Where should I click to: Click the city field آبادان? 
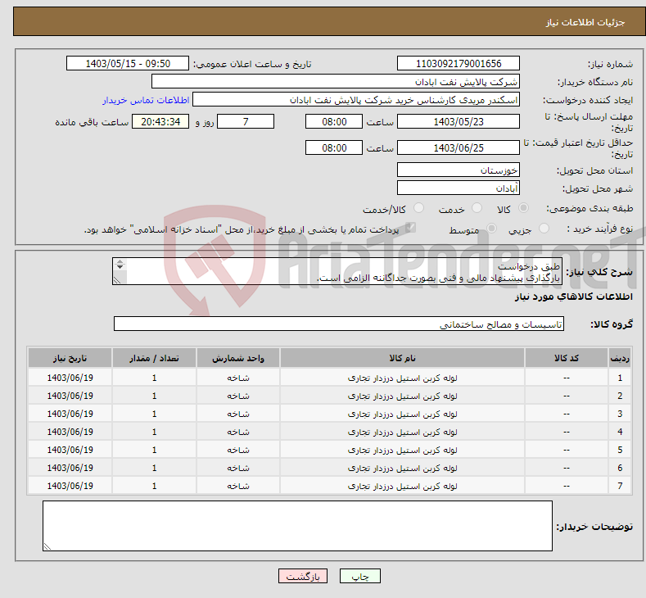coord(459,188)
